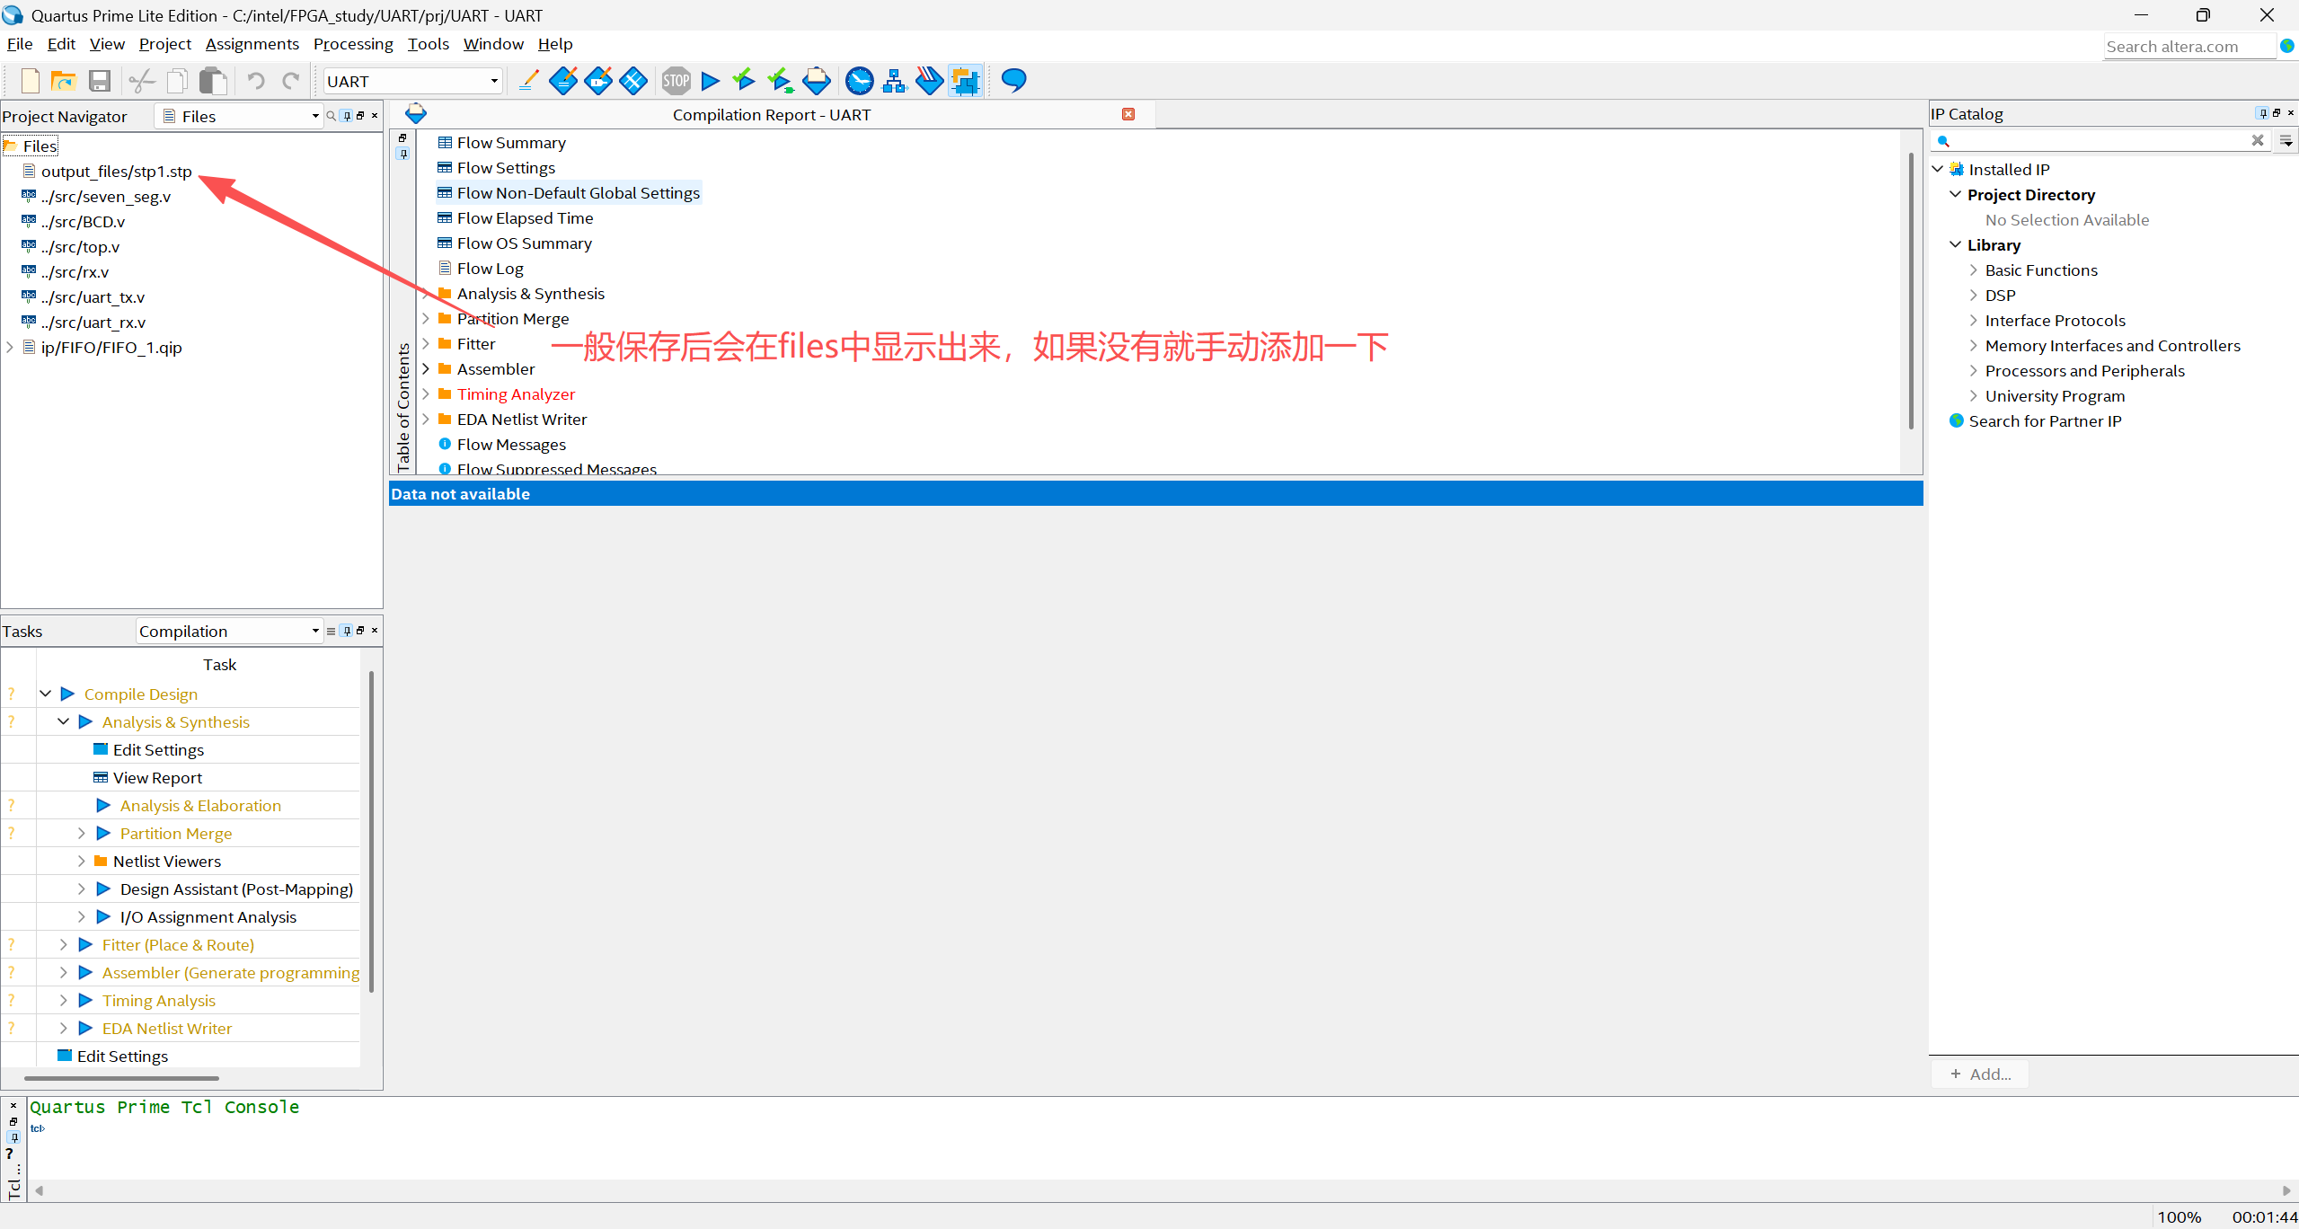Select output_files/stp1.stp file
The image size is (2299, 1229).
point(116,171)
